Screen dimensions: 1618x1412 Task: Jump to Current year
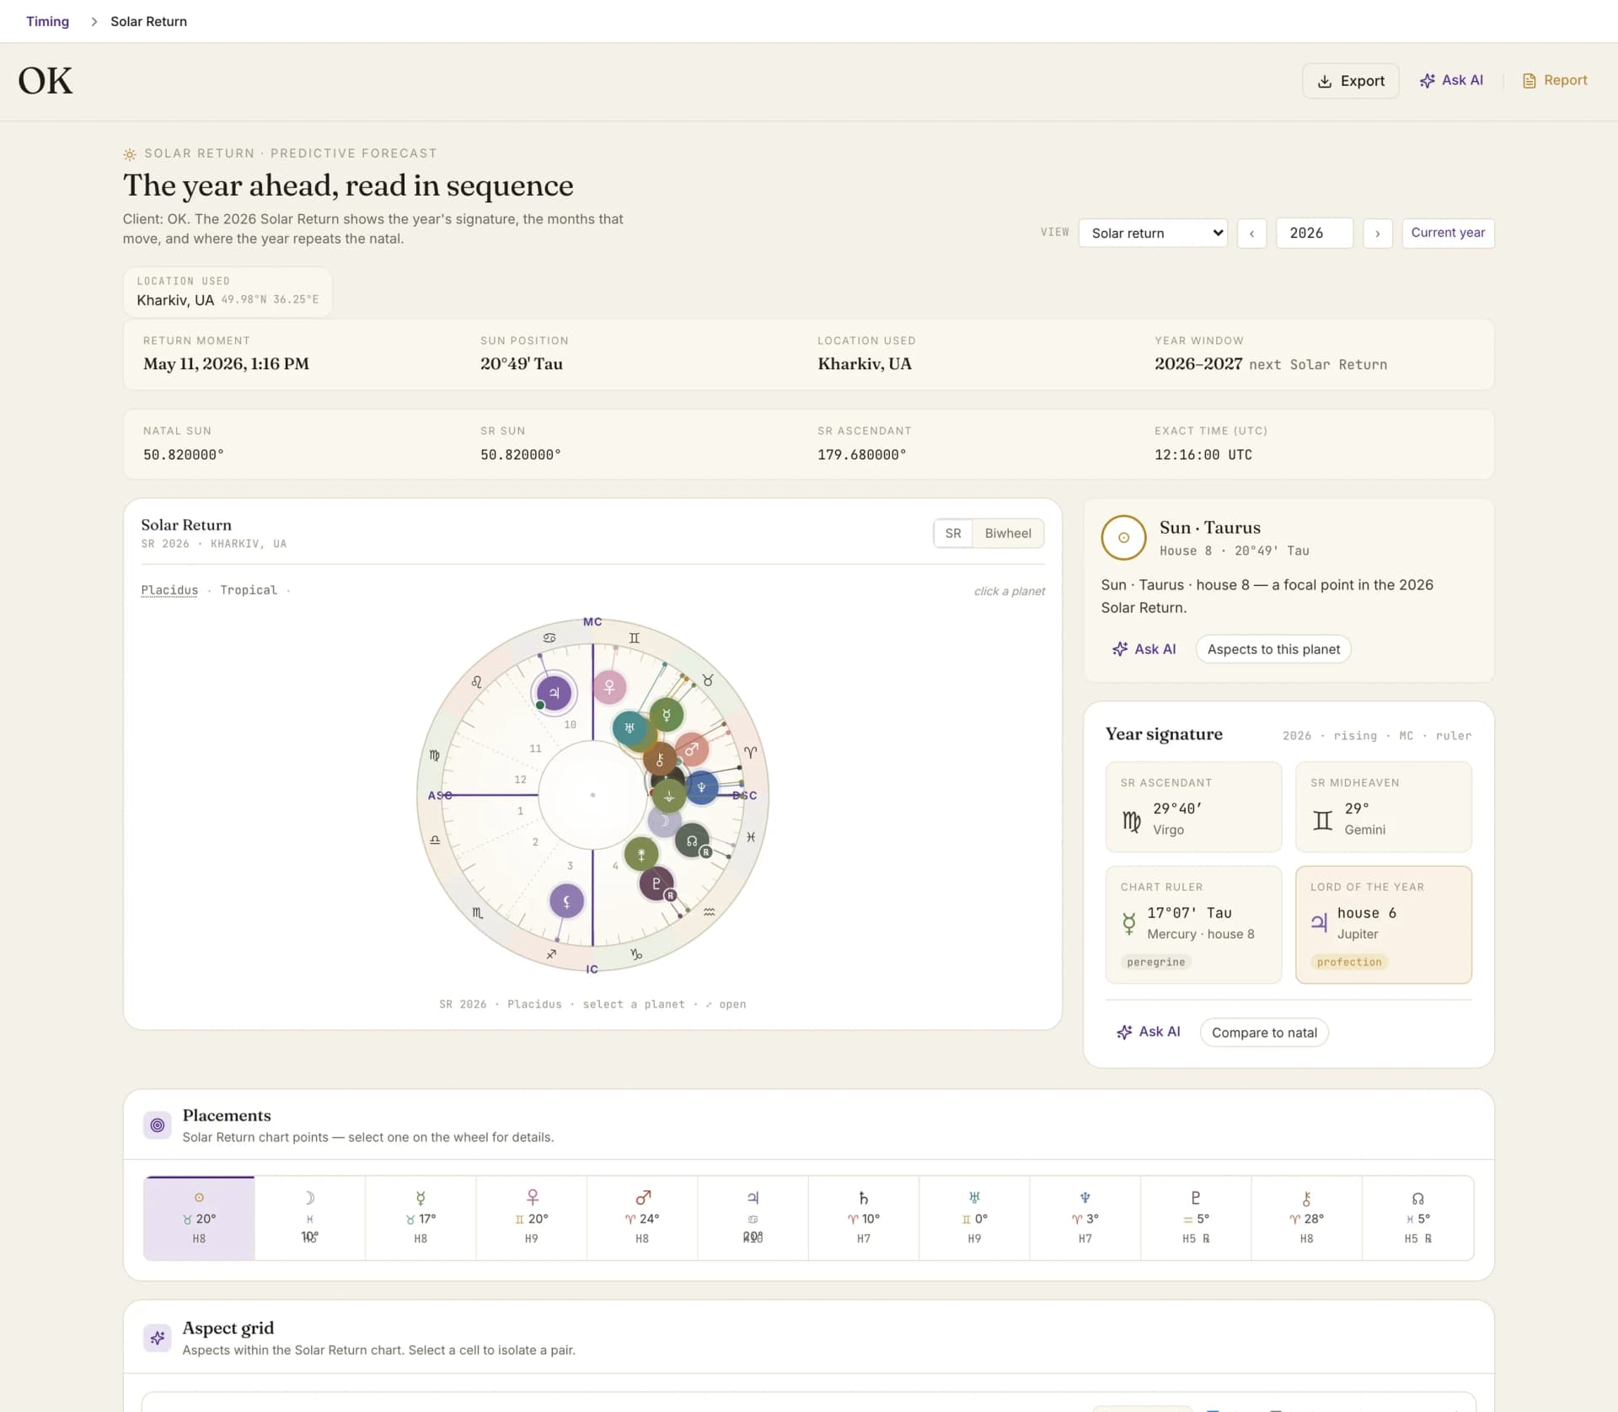click(x=1448, y=233)
